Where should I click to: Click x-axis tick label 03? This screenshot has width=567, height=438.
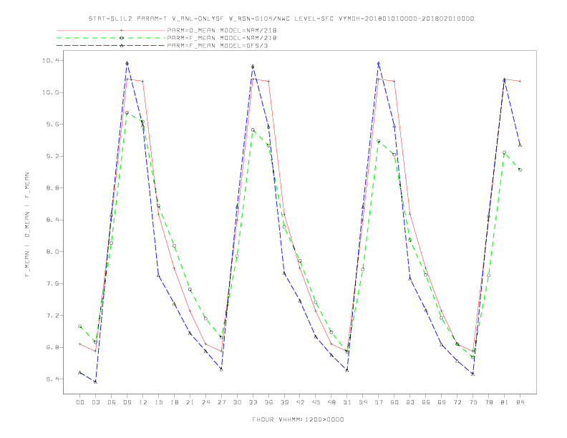95,402
